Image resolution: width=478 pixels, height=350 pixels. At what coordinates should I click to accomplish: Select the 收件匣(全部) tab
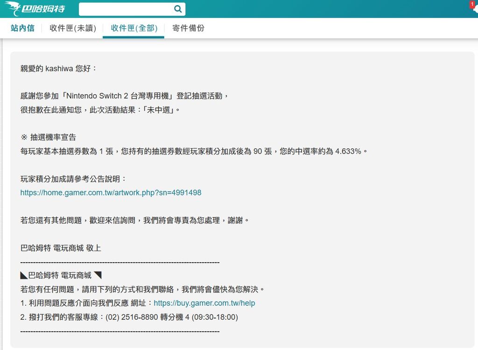click(x=134, y=28)
